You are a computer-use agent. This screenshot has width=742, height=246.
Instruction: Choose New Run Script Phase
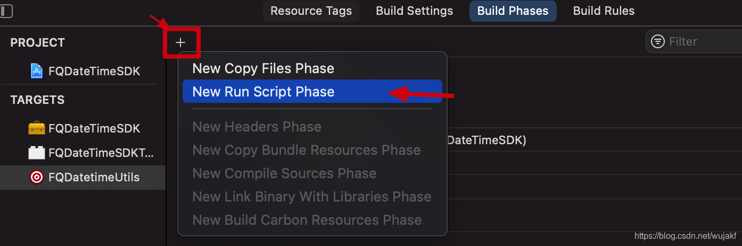(x=312, y=92)
